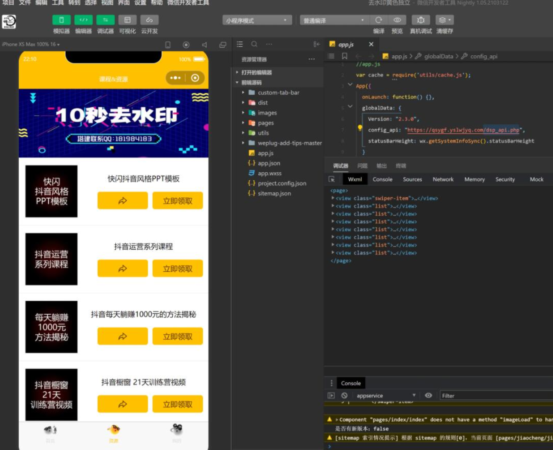Click the element inspector icon beside Wxml
This screenshot has width=553, height=450.
click(x=332, y=179)
